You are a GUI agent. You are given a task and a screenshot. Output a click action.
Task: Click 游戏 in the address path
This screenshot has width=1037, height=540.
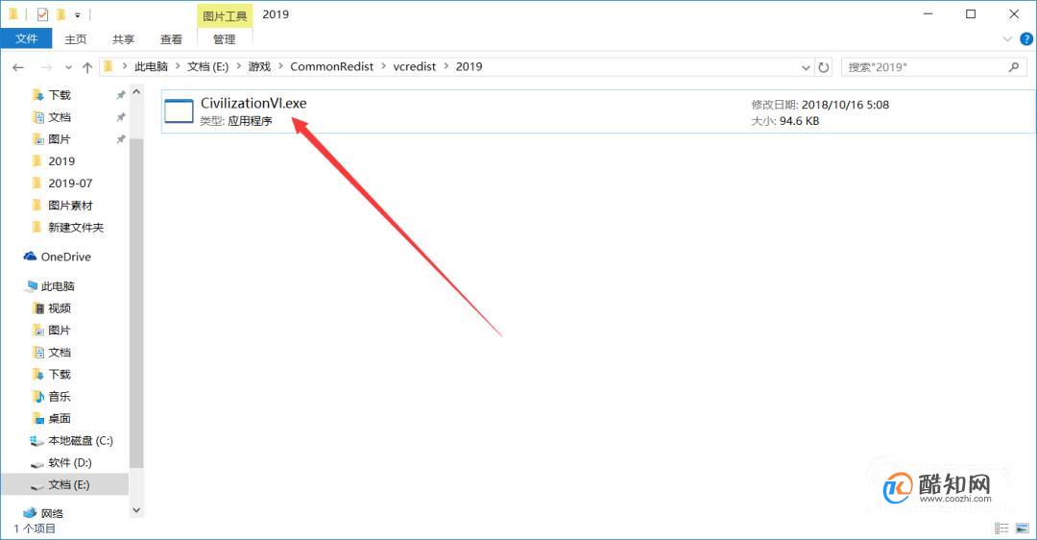[x=259, y=67]
